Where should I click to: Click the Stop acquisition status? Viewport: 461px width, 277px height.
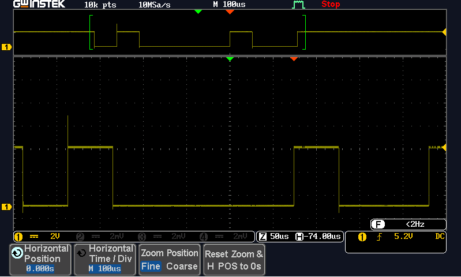(331, 5)
